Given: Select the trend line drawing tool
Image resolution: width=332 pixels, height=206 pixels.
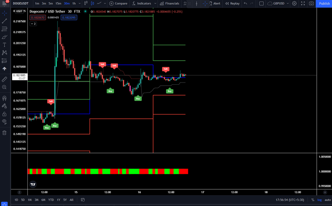Looking at the screenshot, I should pyautogui.click(x=4, y=21).
